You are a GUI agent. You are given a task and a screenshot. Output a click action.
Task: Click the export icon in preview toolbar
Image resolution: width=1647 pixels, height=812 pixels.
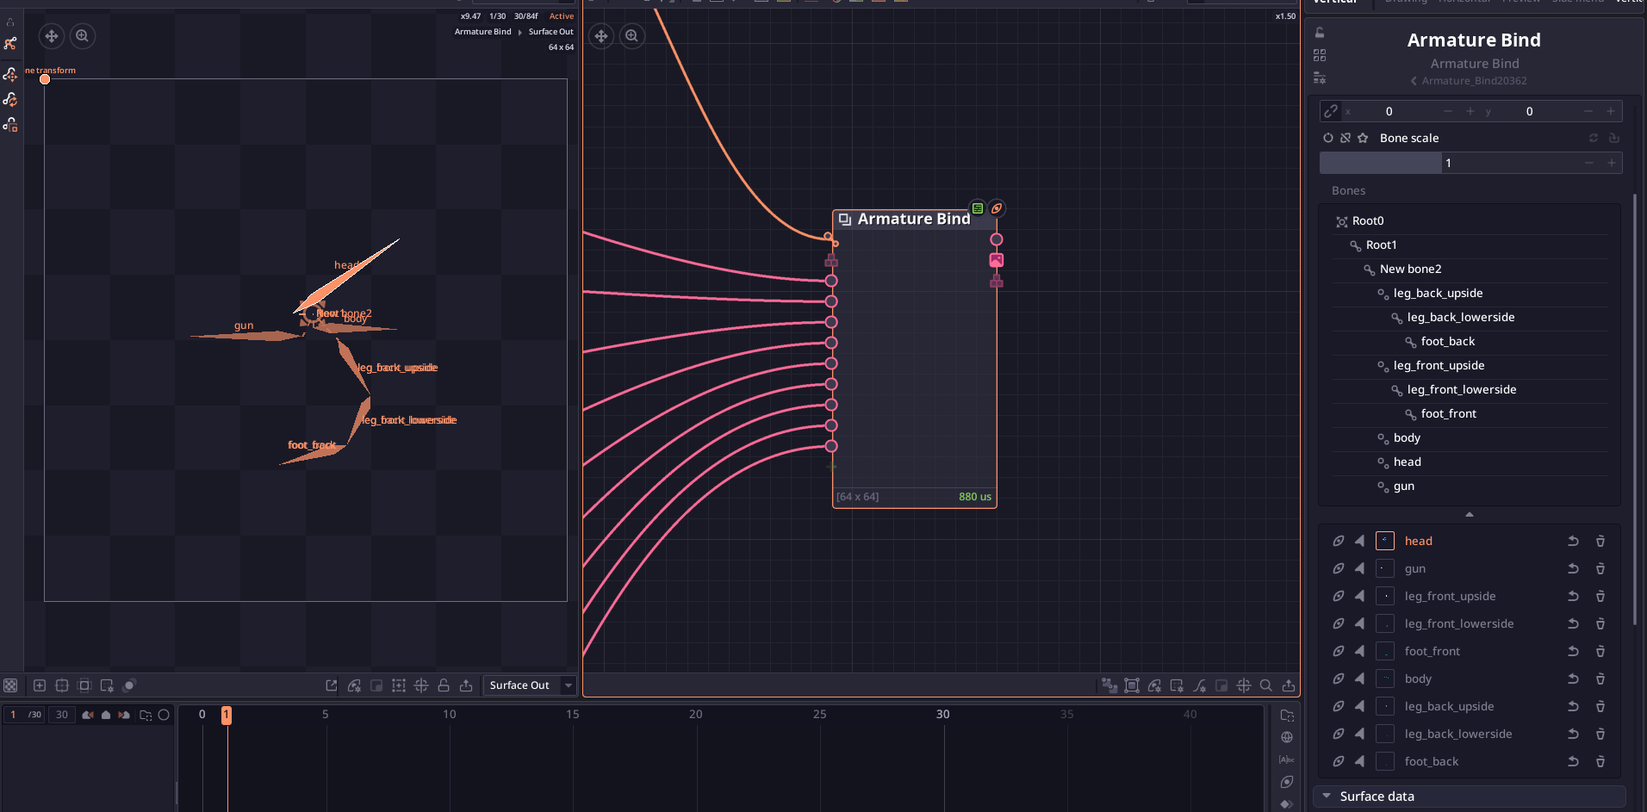point(466,685)
